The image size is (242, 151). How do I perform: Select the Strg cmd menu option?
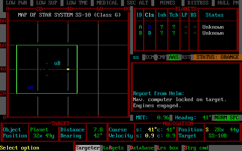(196, 148)
